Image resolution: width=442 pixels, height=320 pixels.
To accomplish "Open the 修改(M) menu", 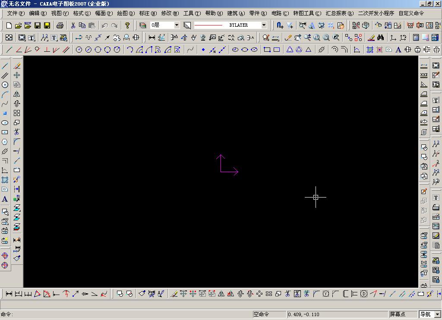I will pos(170,13).
